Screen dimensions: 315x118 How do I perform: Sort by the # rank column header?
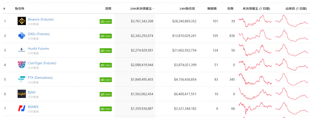point(4,9)
